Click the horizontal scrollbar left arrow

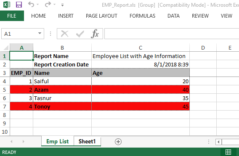pyautogui.click(x=218, y=142)
